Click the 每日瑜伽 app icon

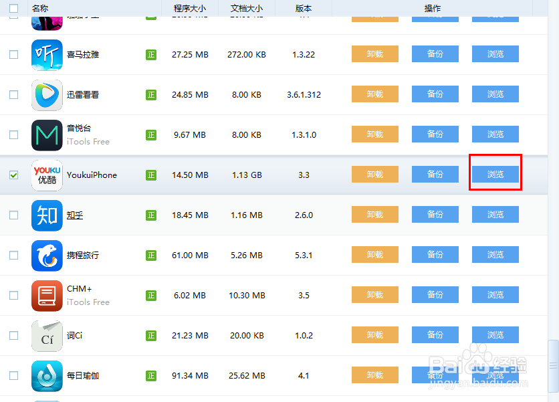[47, 376]
